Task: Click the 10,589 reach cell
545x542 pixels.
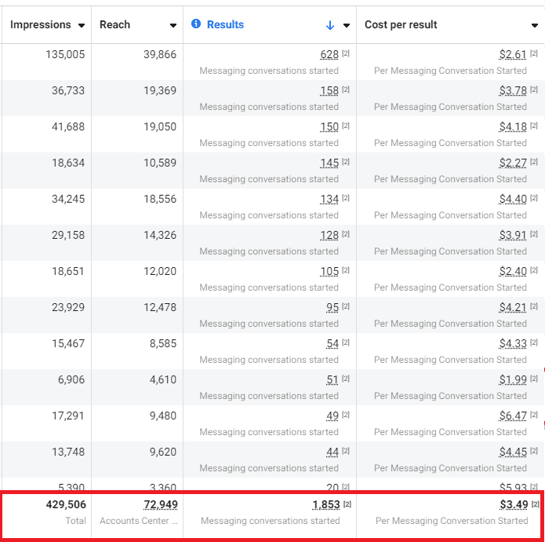Action: pyautogui.click(x=160, y=163)
